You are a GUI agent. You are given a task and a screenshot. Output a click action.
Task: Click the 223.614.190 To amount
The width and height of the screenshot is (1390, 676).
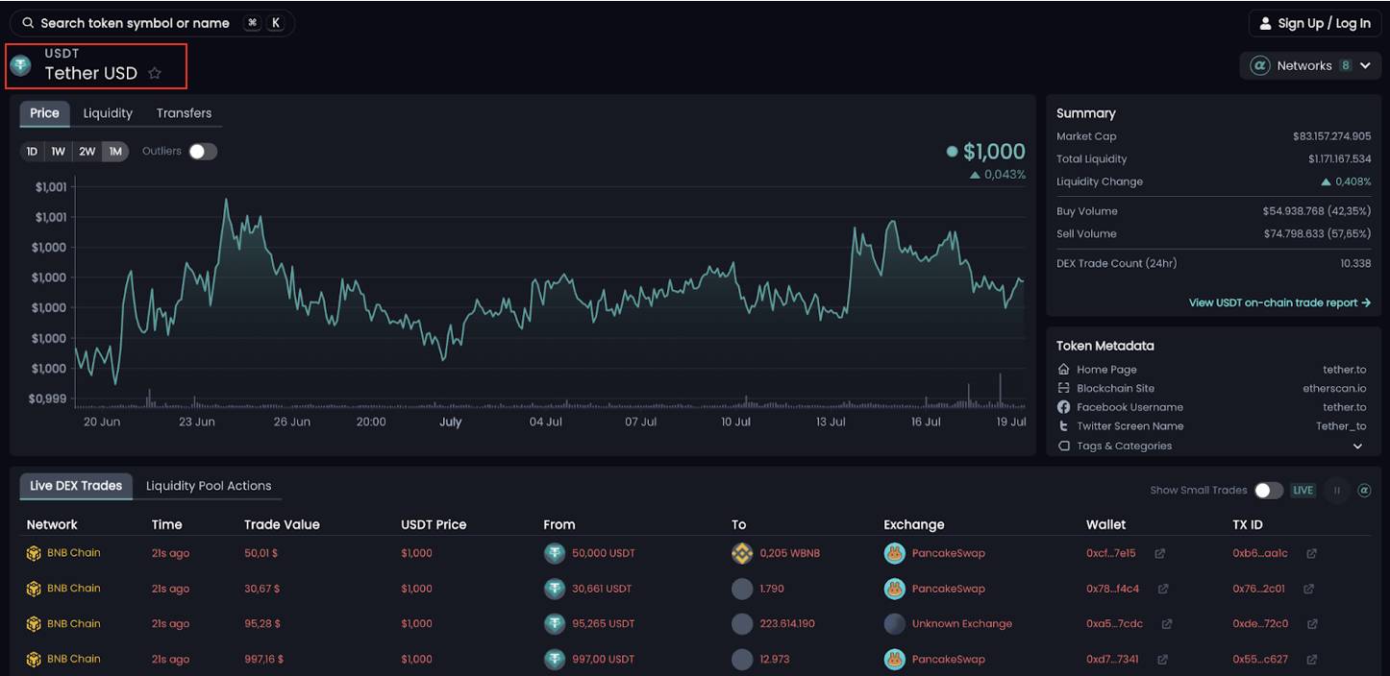tap(787, 624)
